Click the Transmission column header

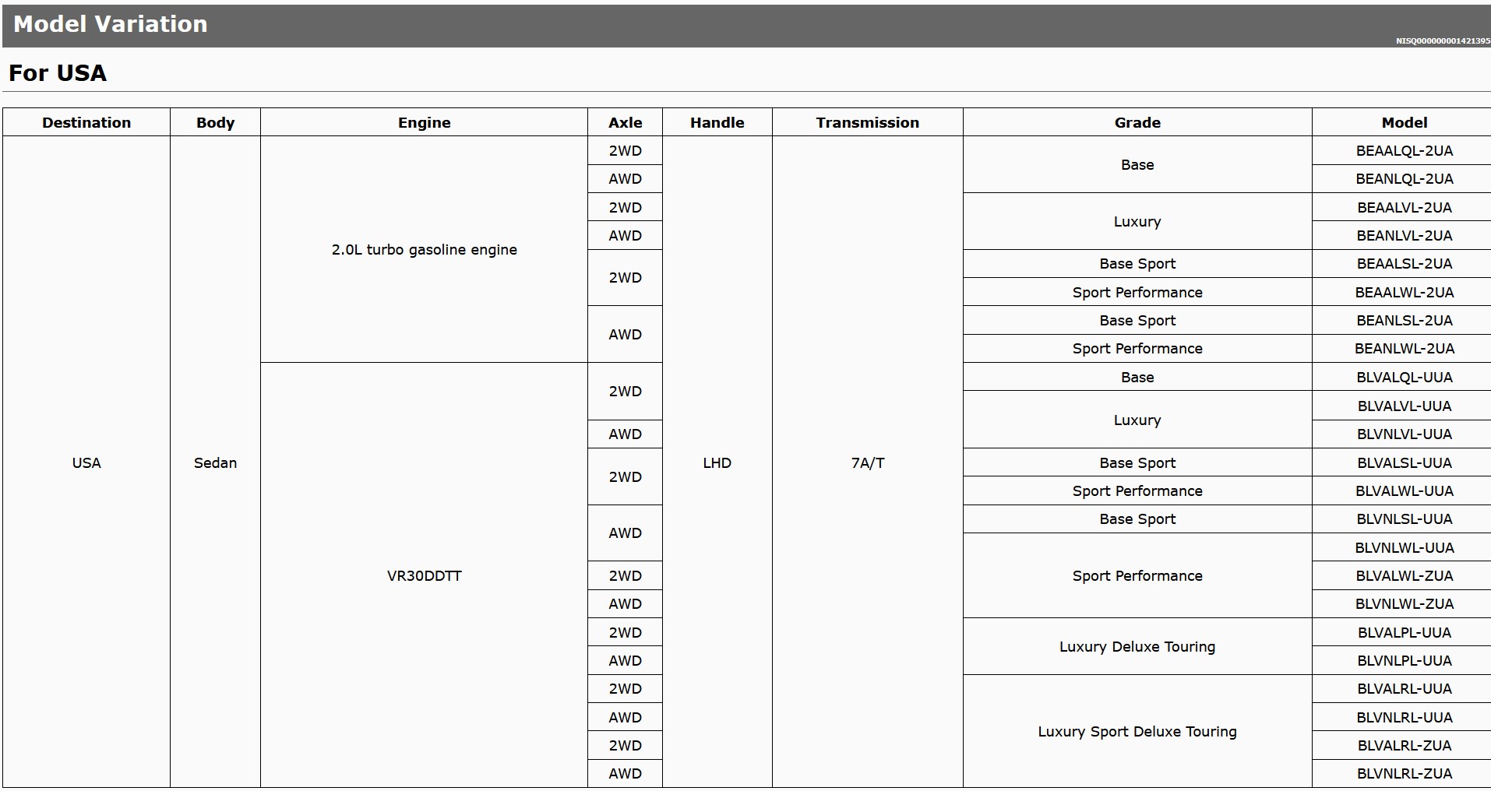(867, 122)
